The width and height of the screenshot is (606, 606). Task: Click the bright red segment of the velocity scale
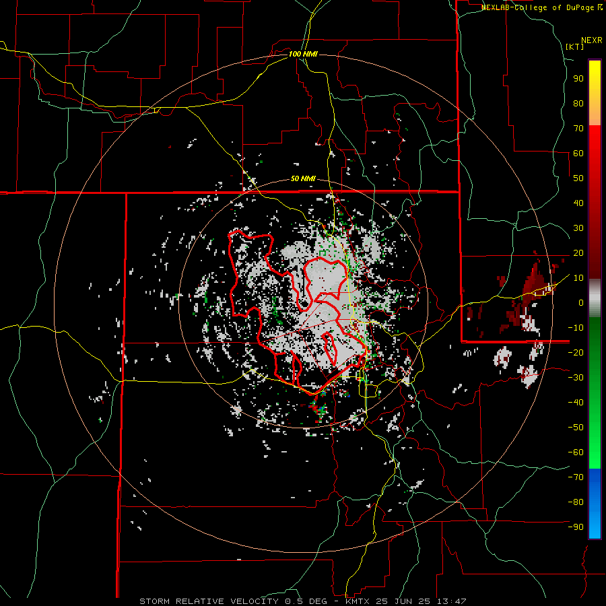pyautogui.click(x=595, y=141)
